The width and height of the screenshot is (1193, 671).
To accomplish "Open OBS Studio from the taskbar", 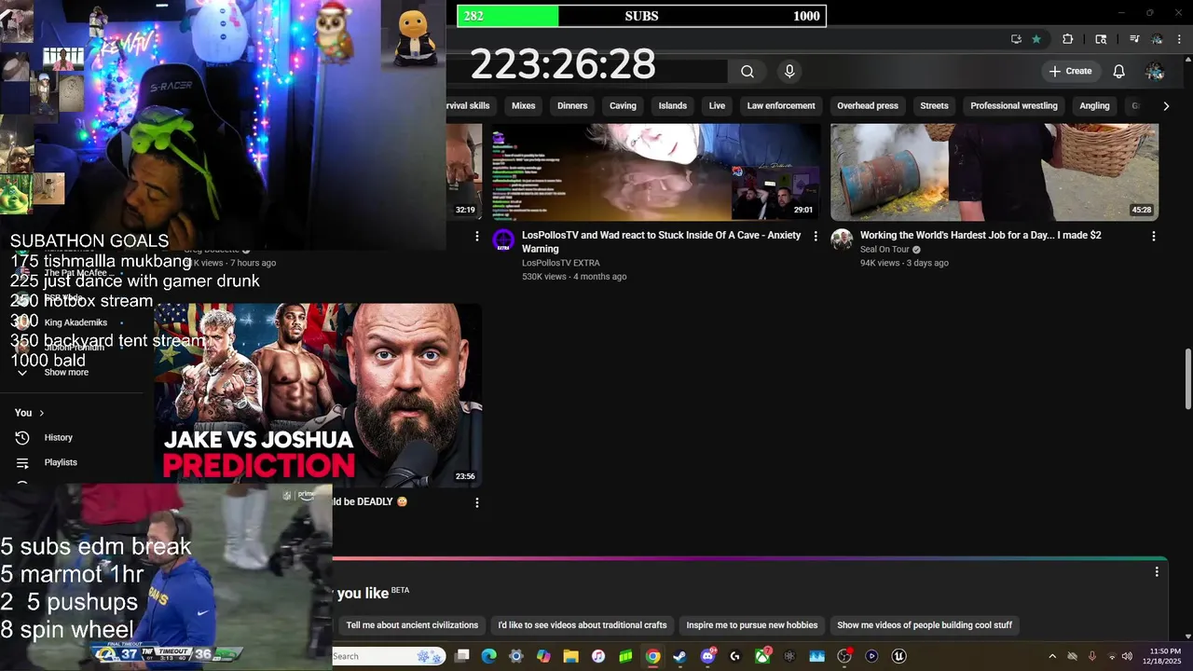I will pos(844,656).
